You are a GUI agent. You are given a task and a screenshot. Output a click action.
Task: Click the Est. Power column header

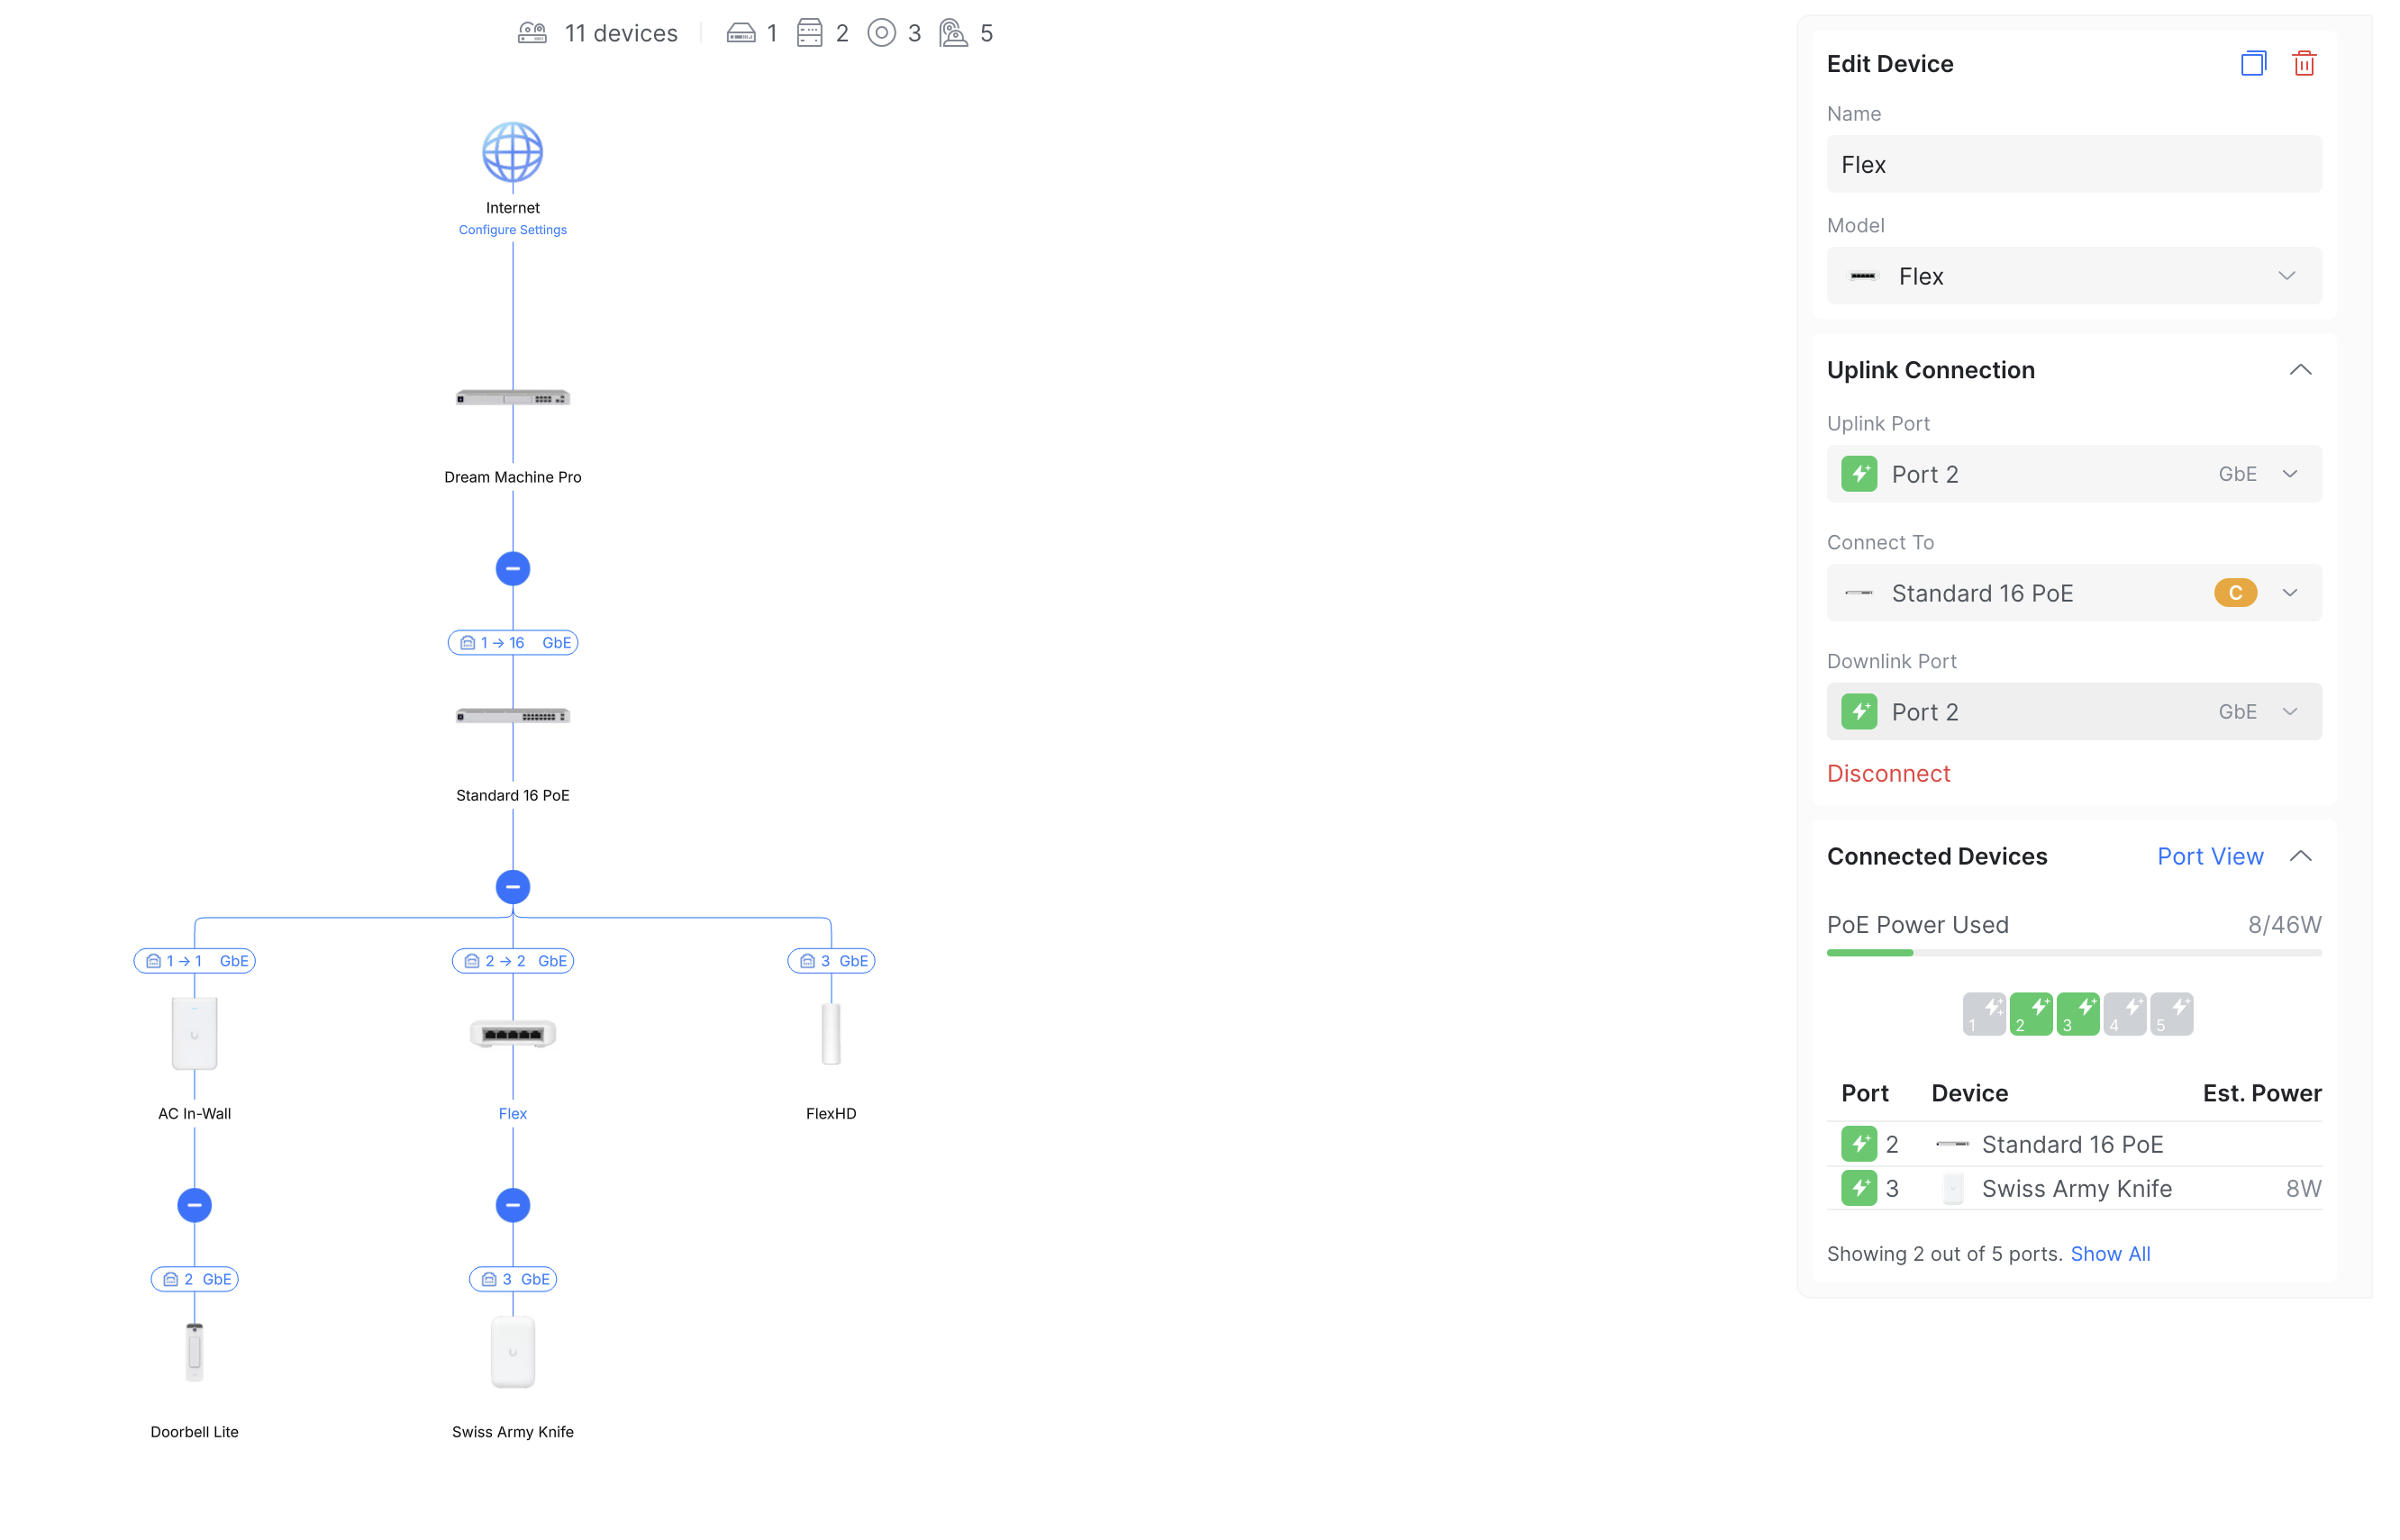tap(2261, 1093)
